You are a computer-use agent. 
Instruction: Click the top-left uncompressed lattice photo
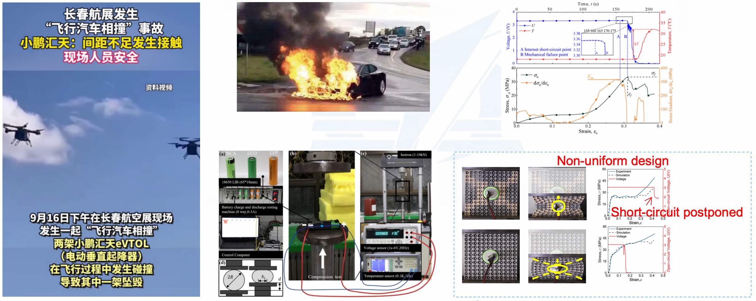(x=491, y=193)
